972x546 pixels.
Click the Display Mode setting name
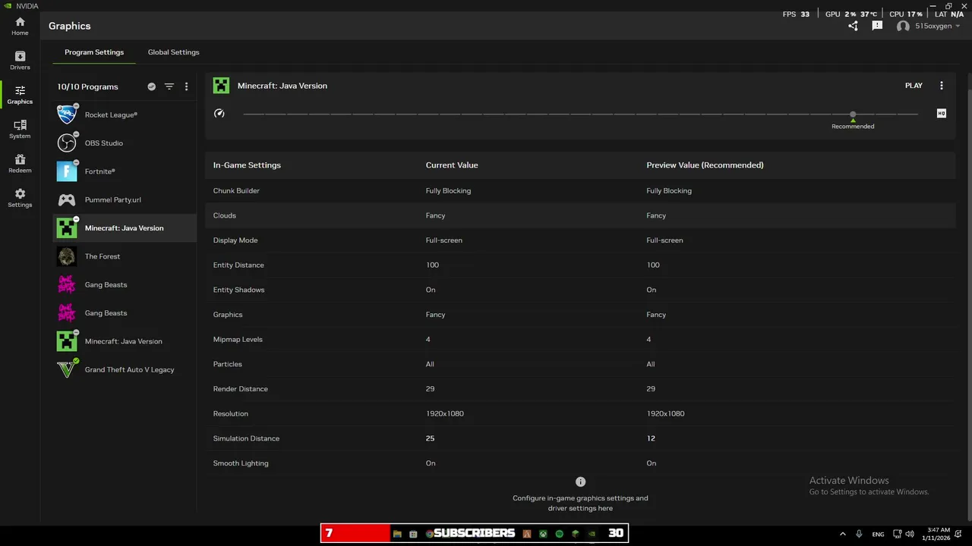click(x=235, y=240)
